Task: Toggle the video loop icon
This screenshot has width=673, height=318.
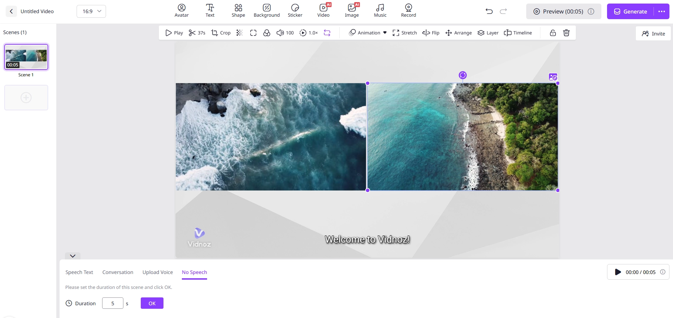Action: (x=327, y=33)
